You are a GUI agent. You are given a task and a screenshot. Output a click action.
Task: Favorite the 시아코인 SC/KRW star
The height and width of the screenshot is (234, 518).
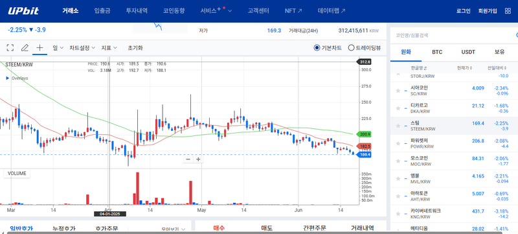398,91
